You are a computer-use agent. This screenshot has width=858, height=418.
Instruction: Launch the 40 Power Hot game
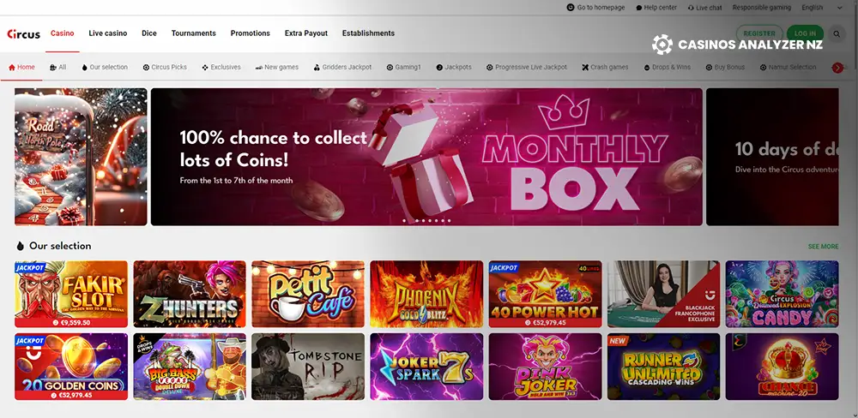pyautogui.click(x=545, y=294)
